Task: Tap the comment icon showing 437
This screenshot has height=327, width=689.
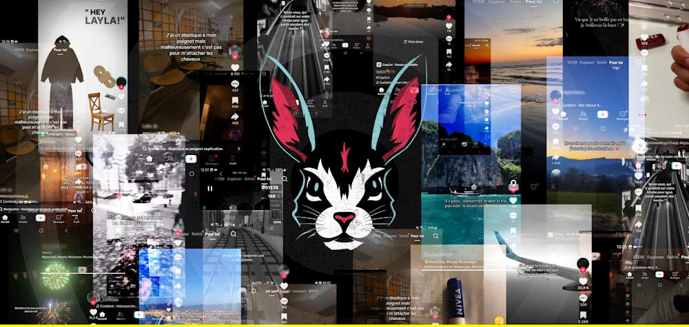Action: pyautogui.click(x=235, y=83)
